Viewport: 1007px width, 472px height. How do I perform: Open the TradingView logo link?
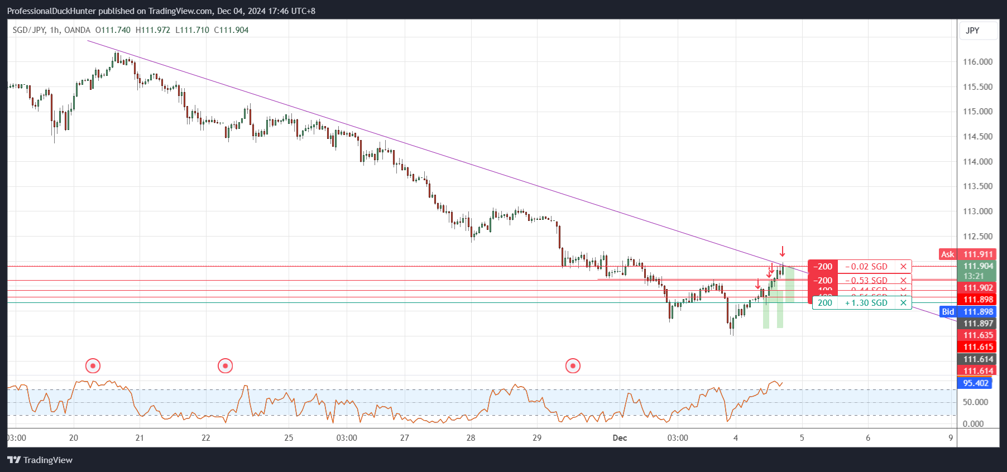40,460
